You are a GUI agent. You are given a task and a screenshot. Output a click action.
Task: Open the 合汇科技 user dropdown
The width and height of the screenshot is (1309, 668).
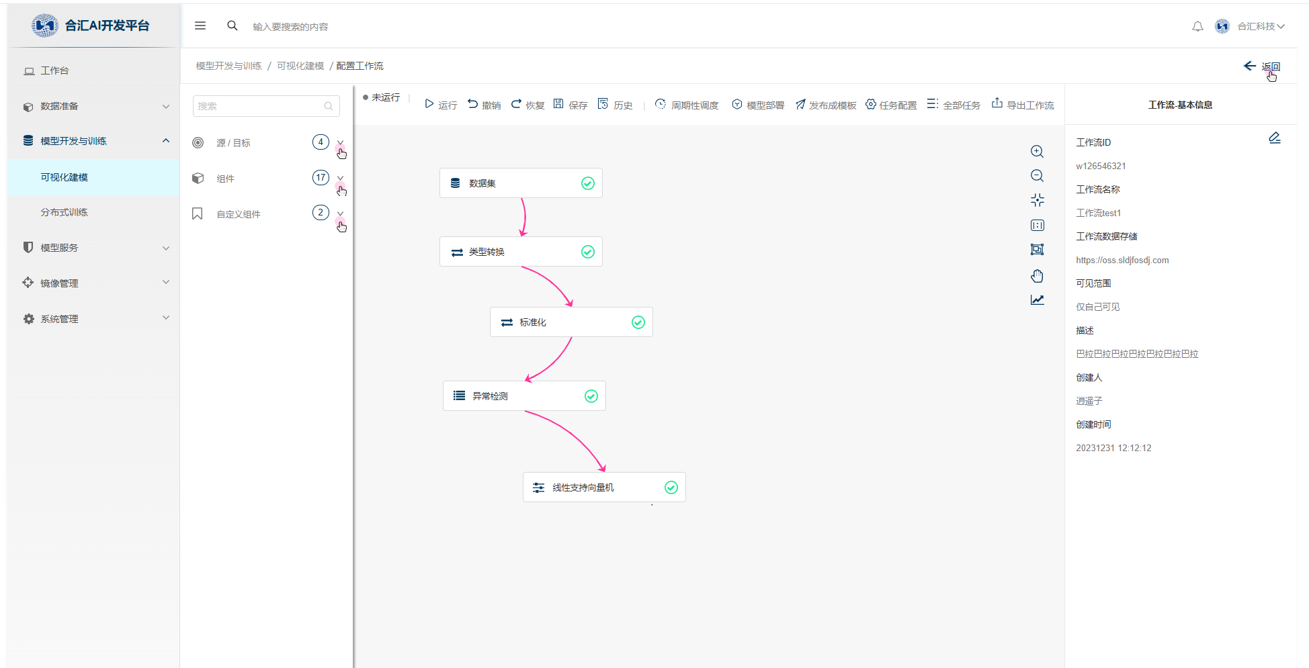(x=1260, y=26)
